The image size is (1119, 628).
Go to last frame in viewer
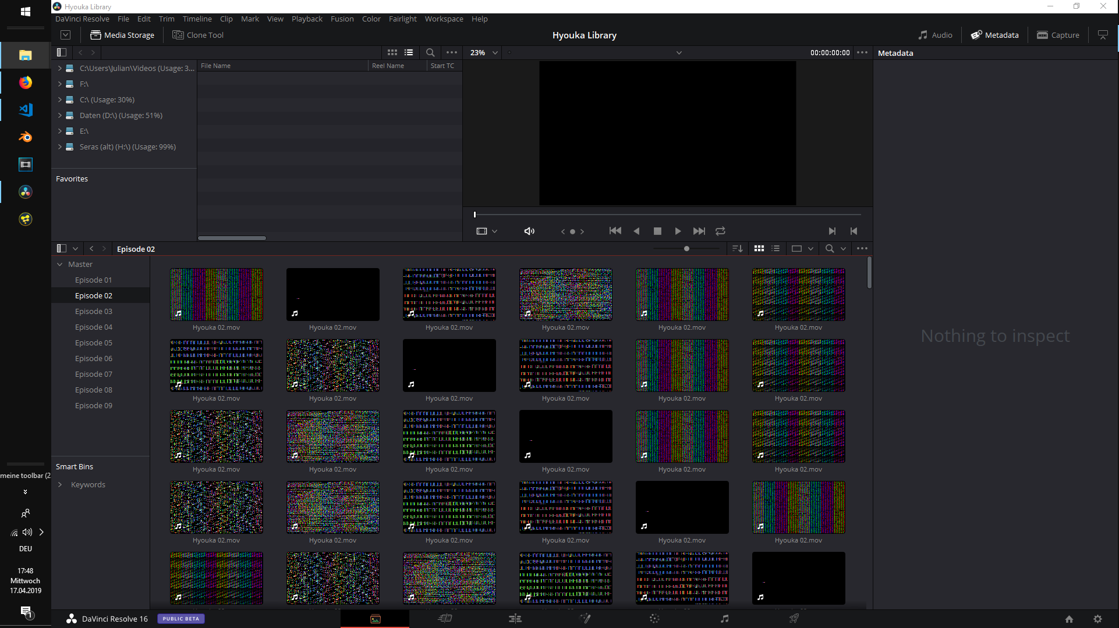coord(699,231)
